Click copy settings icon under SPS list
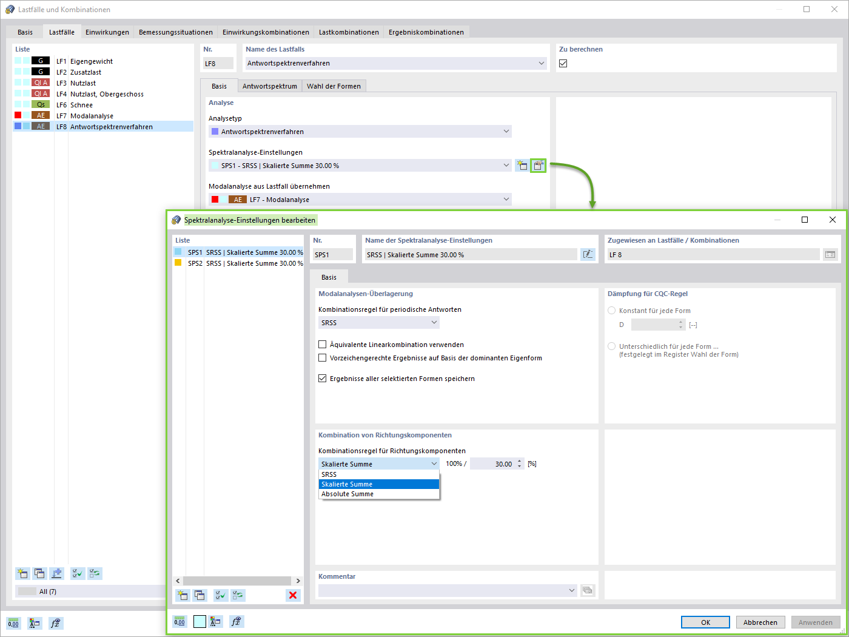849x637 pixels. click(x=200, y=595)
